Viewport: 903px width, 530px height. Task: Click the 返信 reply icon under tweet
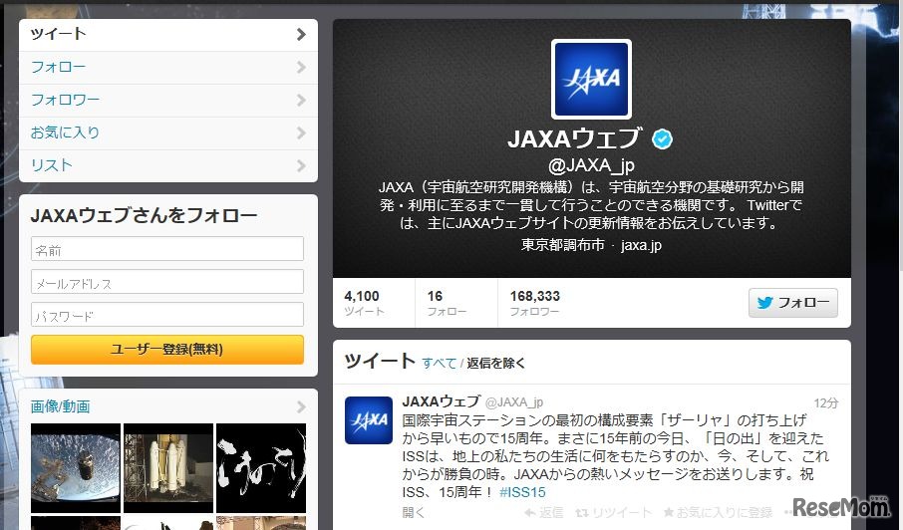(529, 512)
